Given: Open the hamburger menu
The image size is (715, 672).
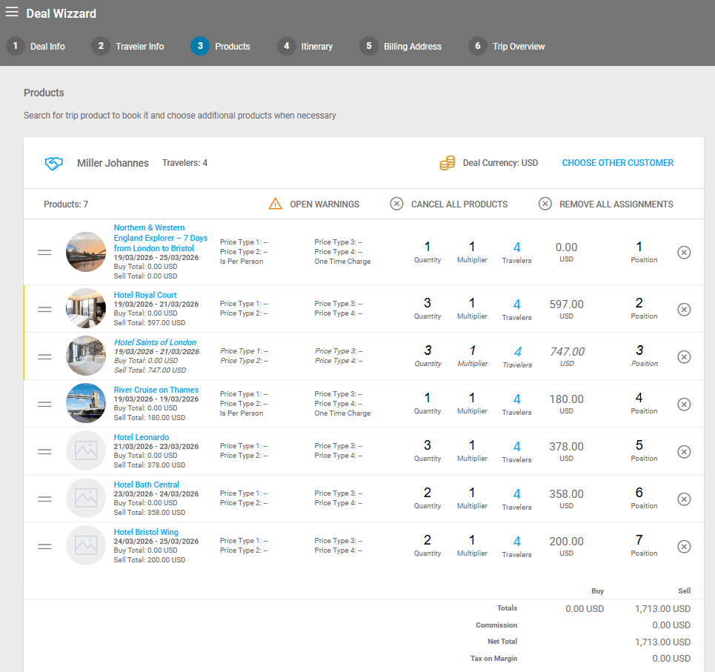Looking at the screenshot, I should click(x=12, y=13).
